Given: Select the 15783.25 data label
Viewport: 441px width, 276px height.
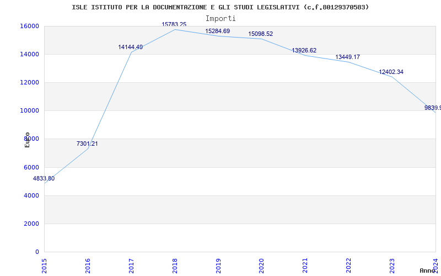Looking at the screenshot, I should (174, 24).
